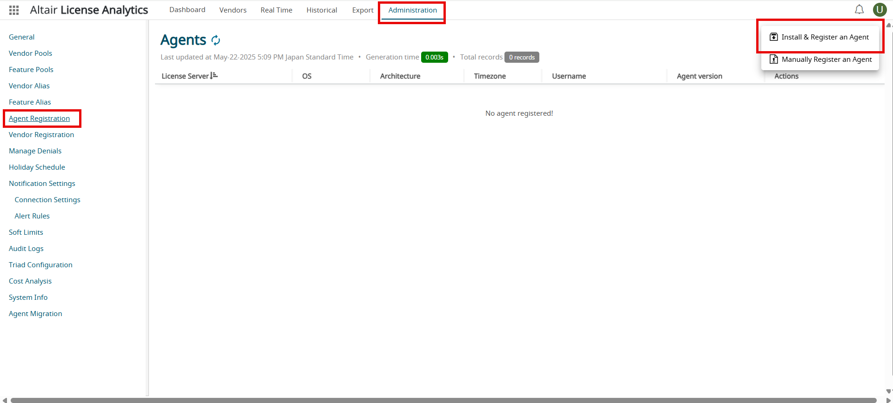Image resolution: width=893 pixels, height=403 pixels.
Task: Open the Vendors tab
Action: pos(233,10)
